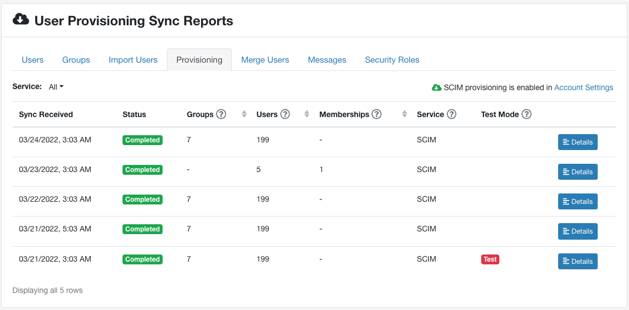
Task: Click the Service column help icon
Action: (x=452, y=114)
